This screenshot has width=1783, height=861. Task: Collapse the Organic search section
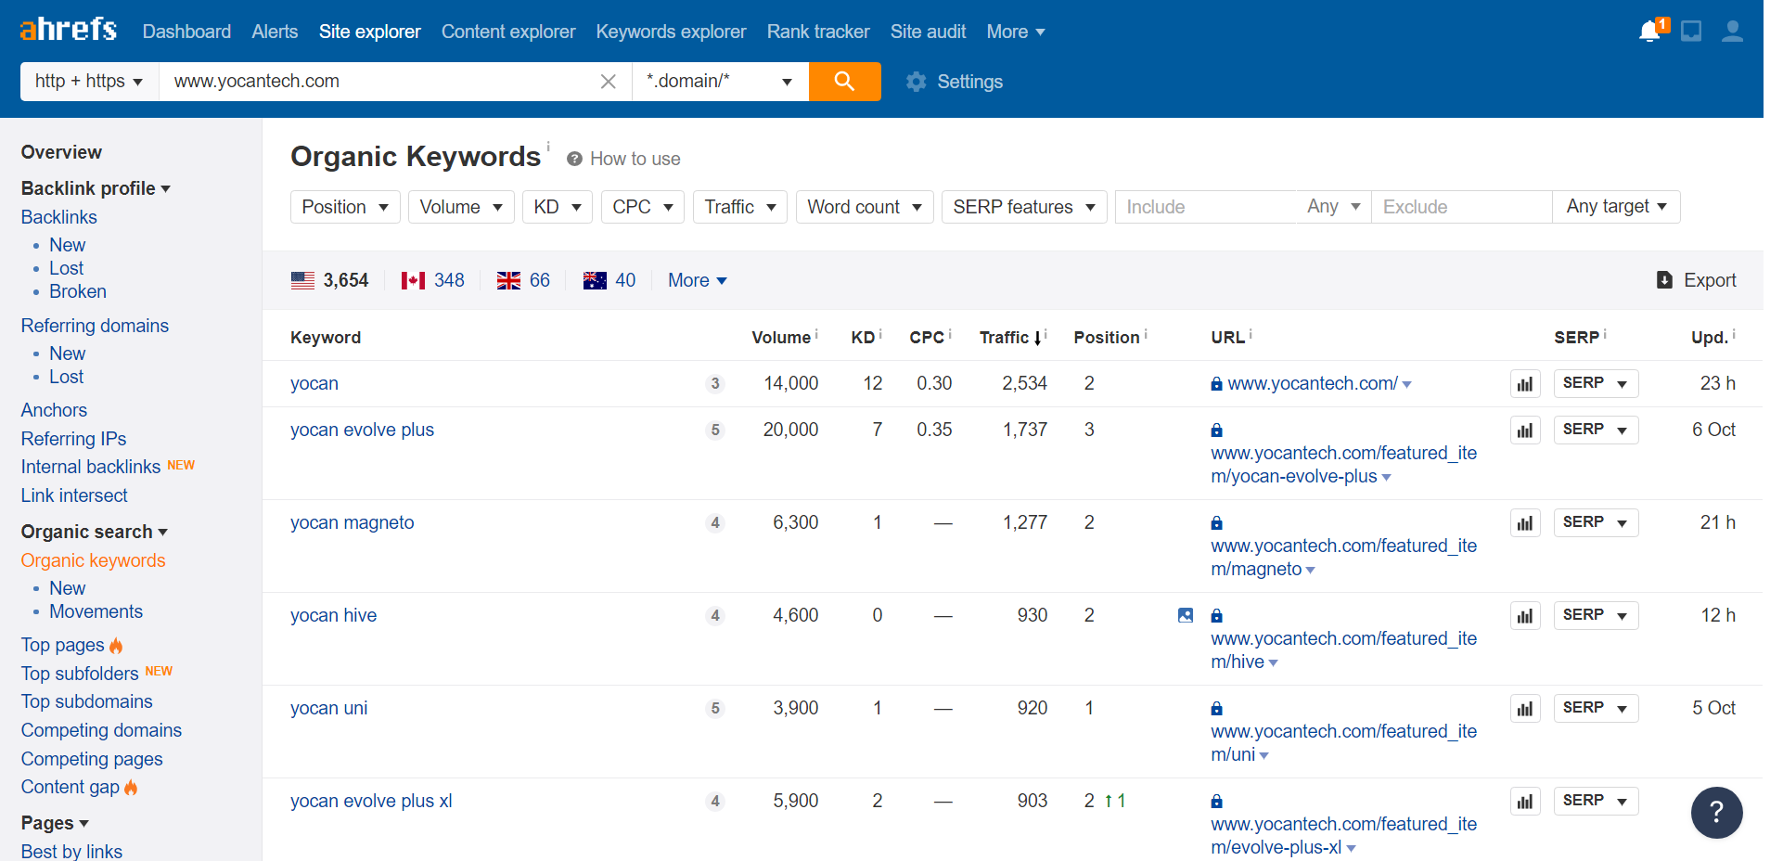click(95, 532)
